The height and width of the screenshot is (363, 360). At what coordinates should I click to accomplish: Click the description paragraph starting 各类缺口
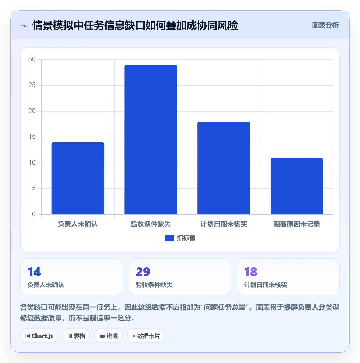[180, 313]
